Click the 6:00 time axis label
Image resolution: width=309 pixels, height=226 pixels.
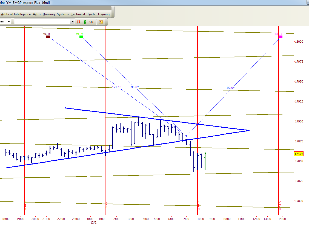[171, 219]
